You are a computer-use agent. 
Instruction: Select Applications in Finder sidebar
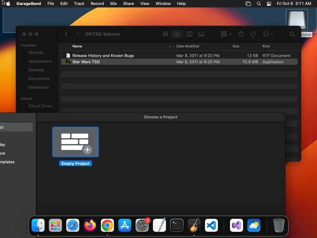point(40,61)
